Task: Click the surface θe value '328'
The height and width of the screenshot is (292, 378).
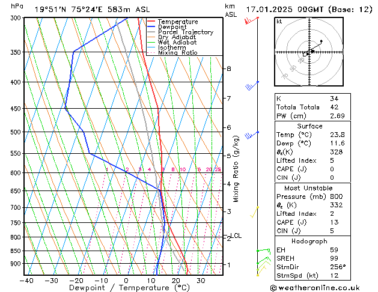Action: point(337,152)
